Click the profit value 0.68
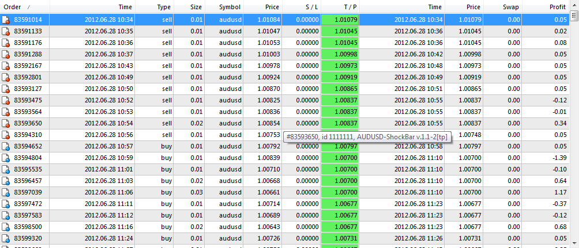 click(561, 227)
